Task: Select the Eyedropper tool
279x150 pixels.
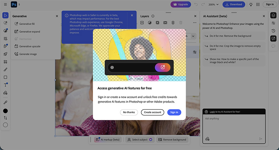Action: click(x=5, y=102)
